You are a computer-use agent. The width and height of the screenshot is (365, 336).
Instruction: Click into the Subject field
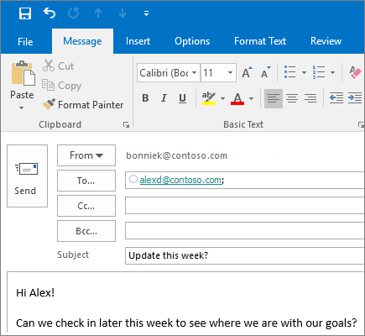pyautogui.click(x=245, y=255)
